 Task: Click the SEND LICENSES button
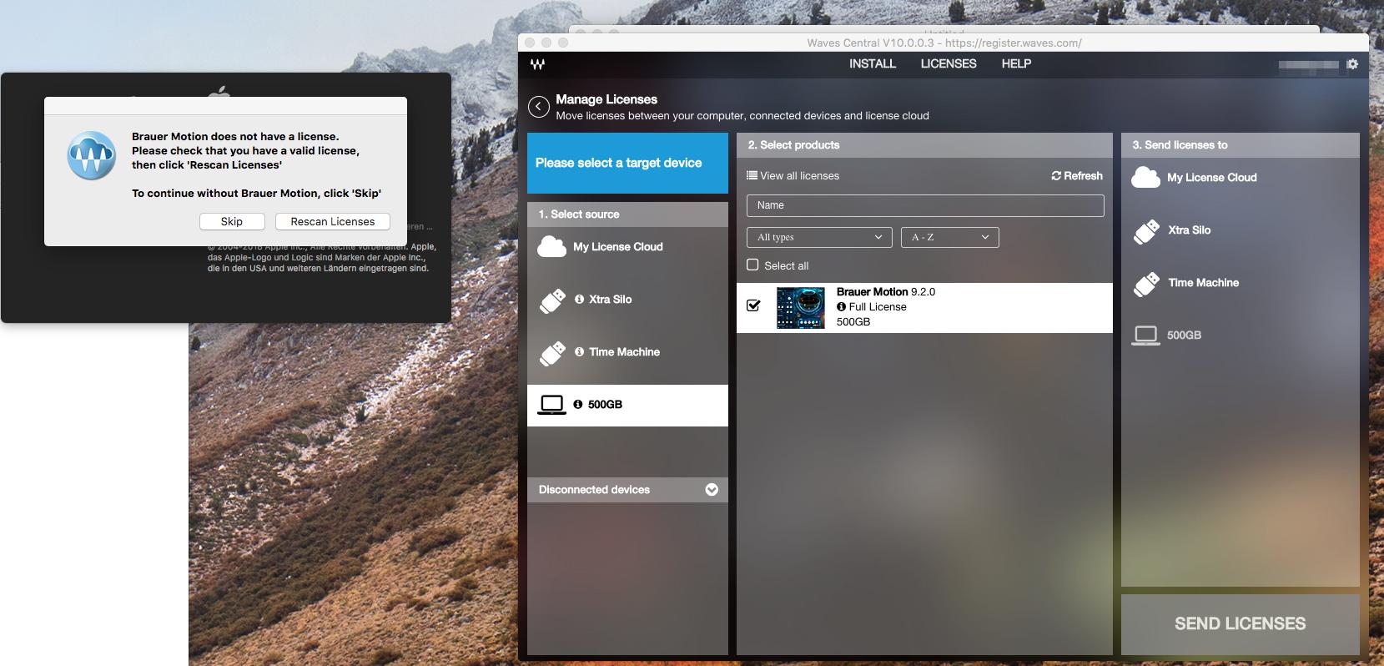click(1241, 623)
